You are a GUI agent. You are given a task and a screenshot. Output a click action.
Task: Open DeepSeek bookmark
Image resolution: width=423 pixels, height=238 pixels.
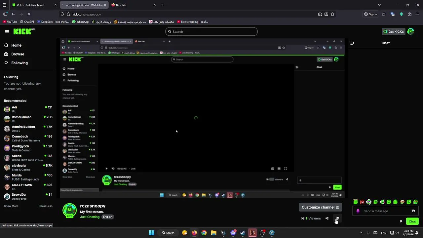click(53, 22)
